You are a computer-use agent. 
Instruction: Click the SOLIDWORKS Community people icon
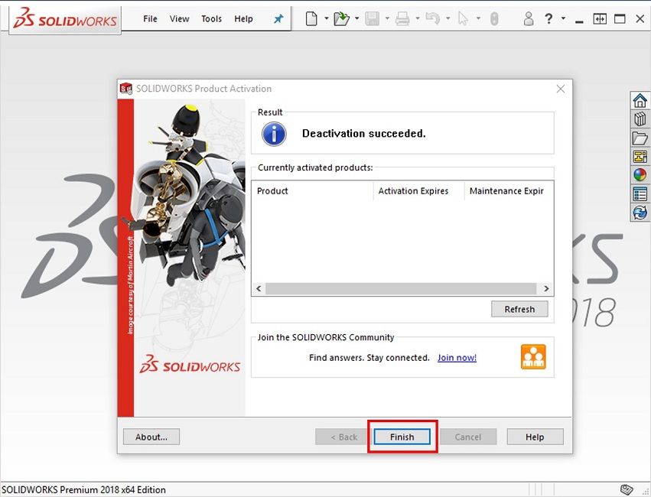[533, 357]
